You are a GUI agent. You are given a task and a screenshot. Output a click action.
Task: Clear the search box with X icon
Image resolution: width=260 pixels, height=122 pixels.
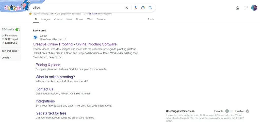127,8
